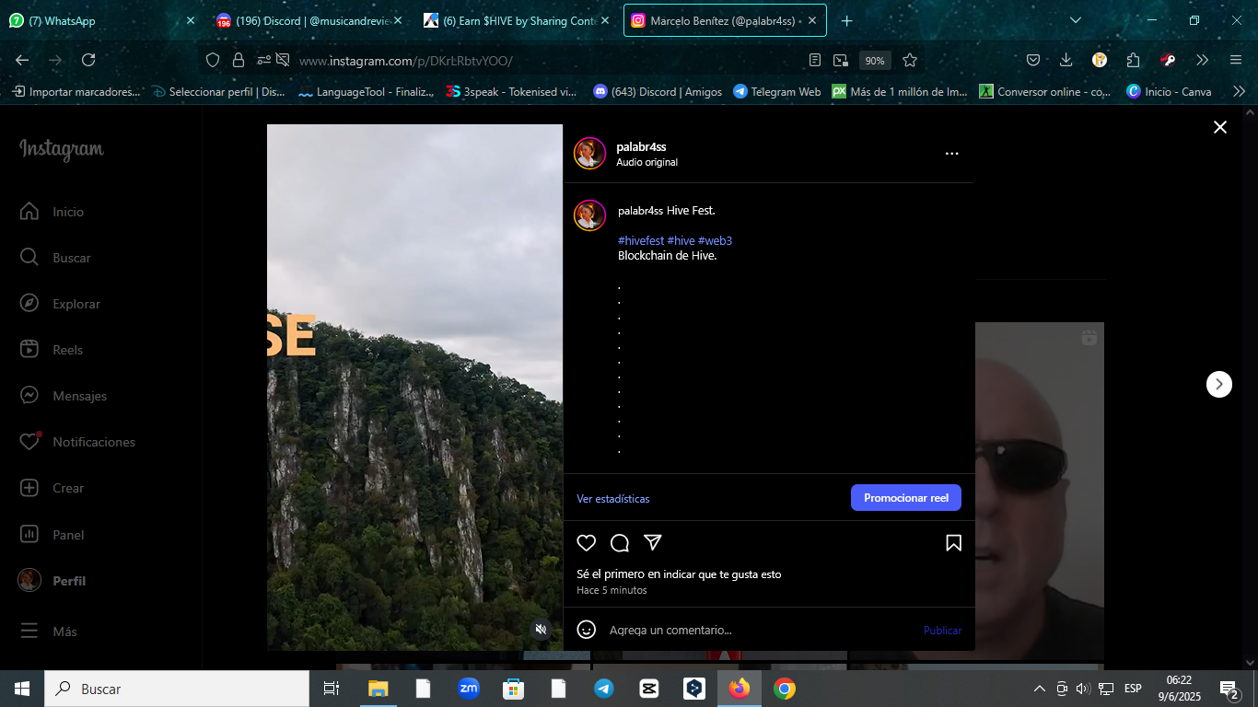Image resolution: width=1258 pixels, height=707 pixels.
Task: Open the downloads panel
Action: [x=1066, y=60]
